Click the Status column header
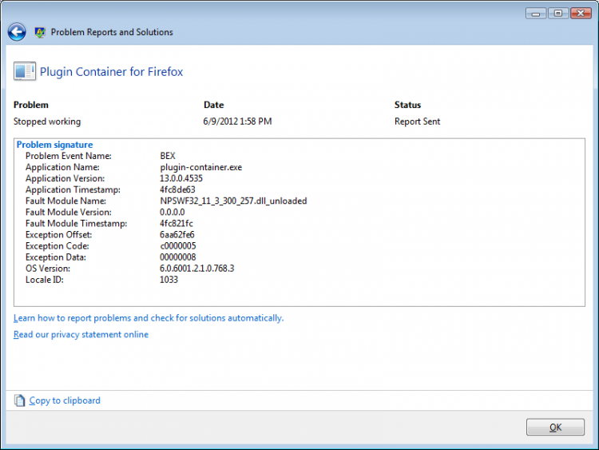The image size is (599, 450). pyautogui.click(x=407, y=105)
